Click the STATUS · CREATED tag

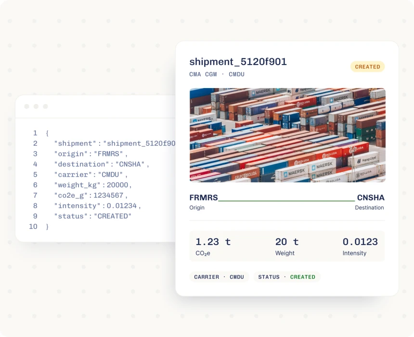click(287, 277)
